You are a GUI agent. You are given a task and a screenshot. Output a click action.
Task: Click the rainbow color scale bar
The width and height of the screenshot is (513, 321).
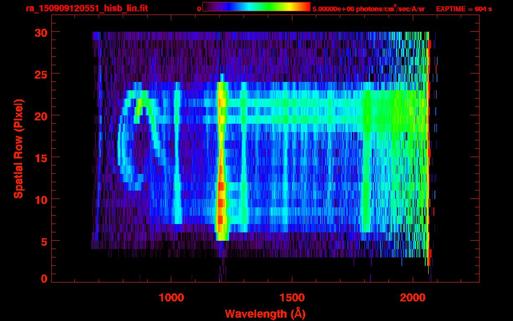click(256, 7)
